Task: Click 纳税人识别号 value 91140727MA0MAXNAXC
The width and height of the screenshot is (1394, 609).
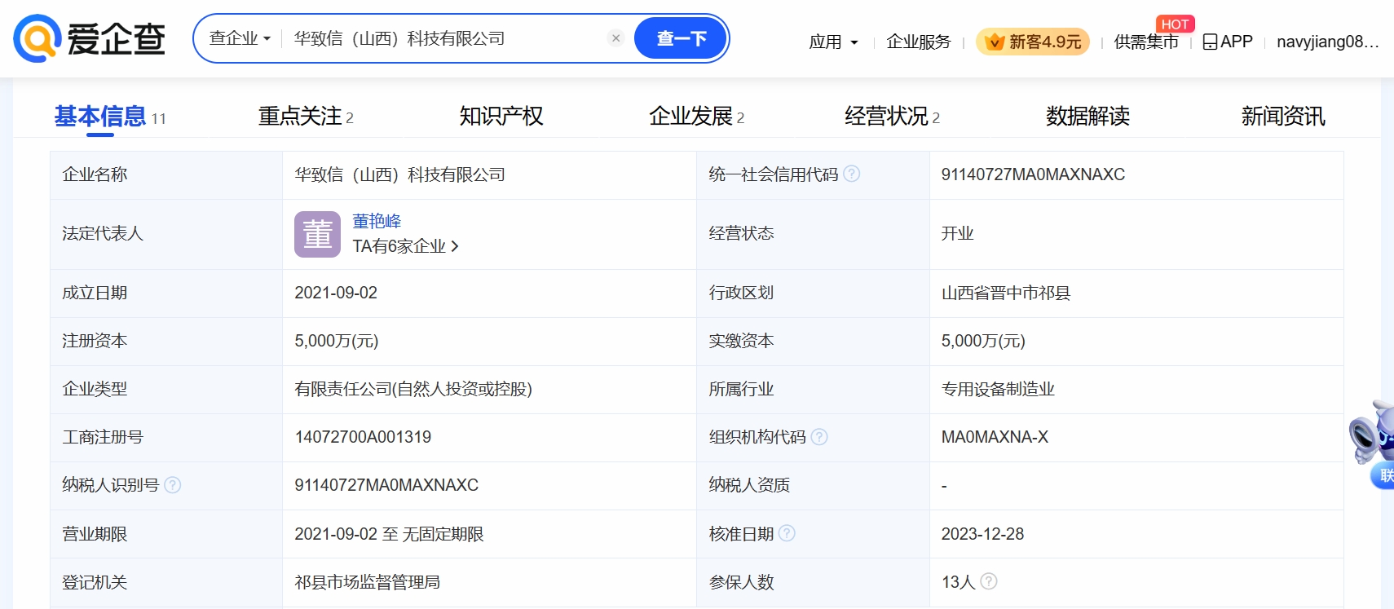Action: (386, 485)
